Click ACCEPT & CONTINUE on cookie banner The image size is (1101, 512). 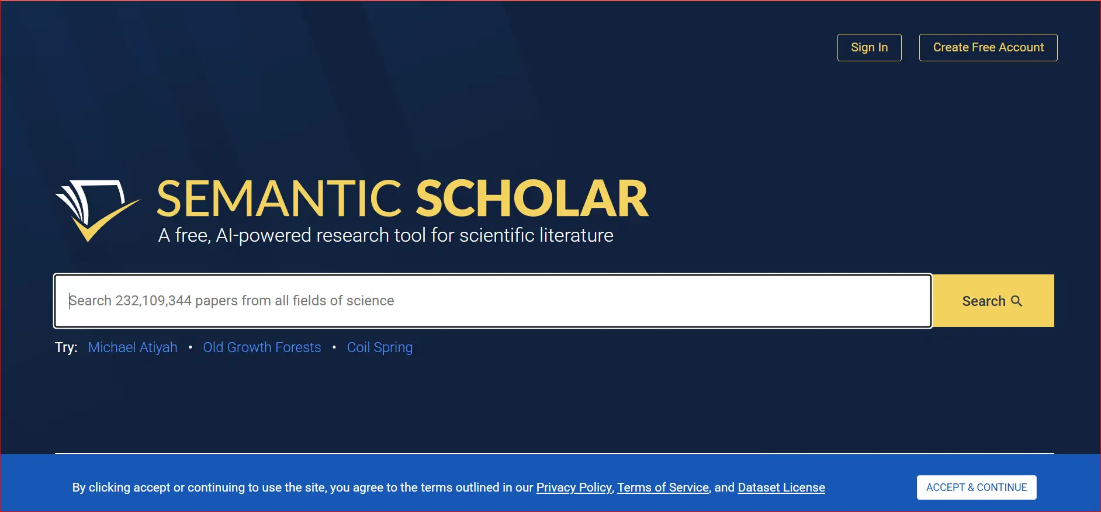977,487
